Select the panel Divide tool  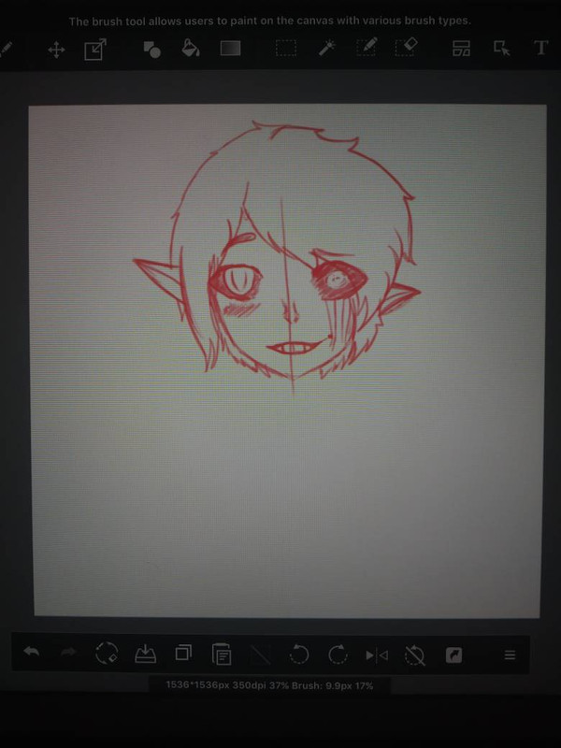point(461,49)
